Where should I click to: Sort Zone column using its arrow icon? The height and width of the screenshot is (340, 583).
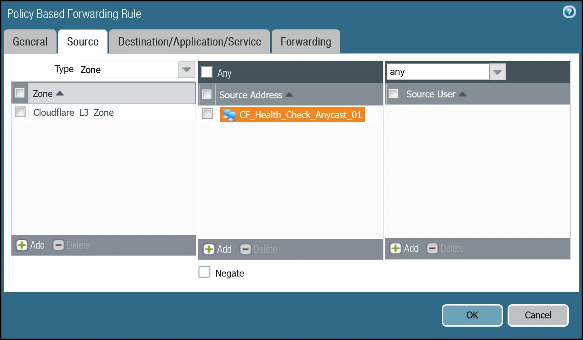coord(60,94)
